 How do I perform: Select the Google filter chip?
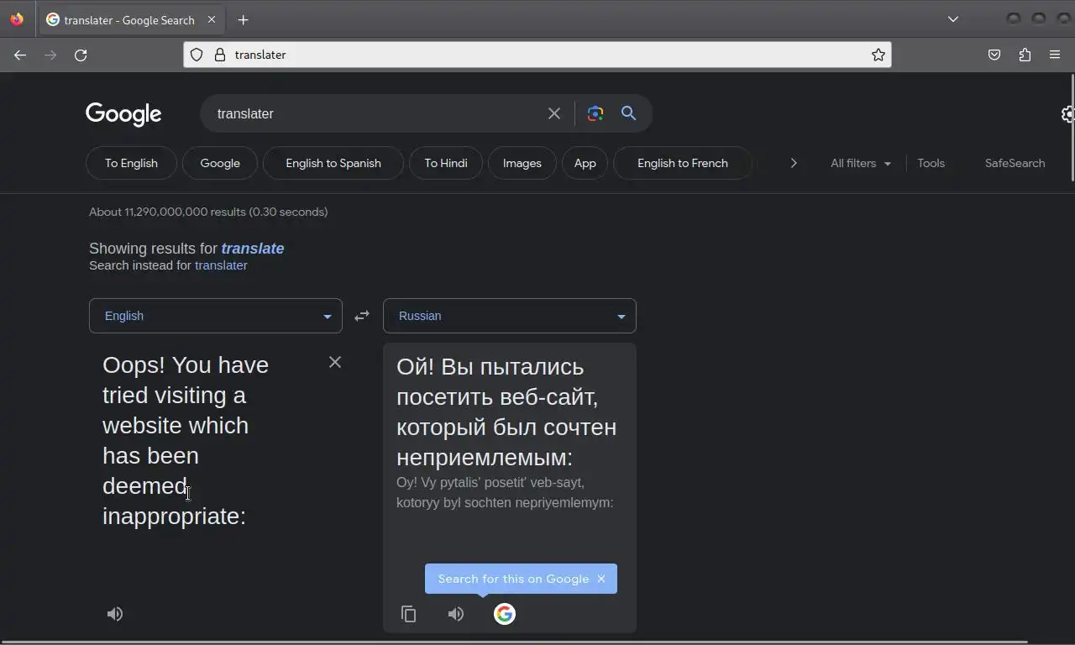[220, 163]
